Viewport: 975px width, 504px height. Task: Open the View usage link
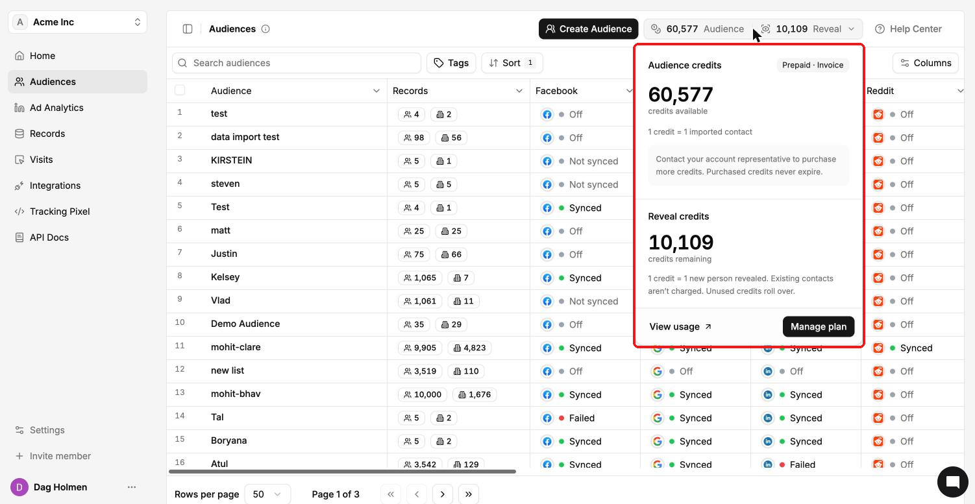(680, 326)
